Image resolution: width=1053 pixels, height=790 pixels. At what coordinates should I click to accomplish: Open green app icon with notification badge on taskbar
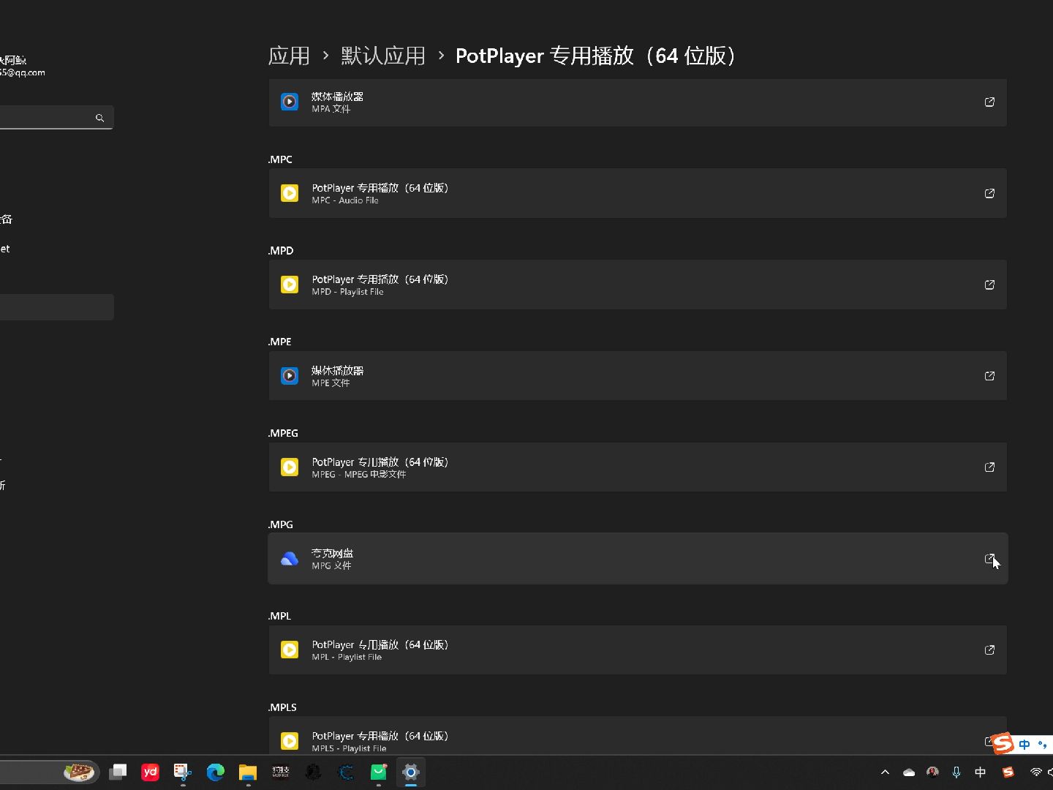tap(379, 772)
